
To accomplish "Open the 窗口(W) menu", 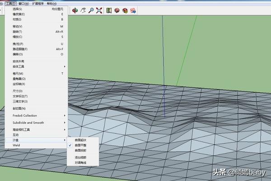I will tap(23, 4).
